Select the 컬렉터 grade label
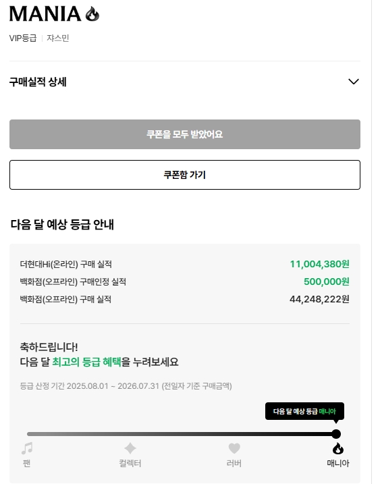The width and height of the screenshot is (380, 484). (x=130, y=463)
